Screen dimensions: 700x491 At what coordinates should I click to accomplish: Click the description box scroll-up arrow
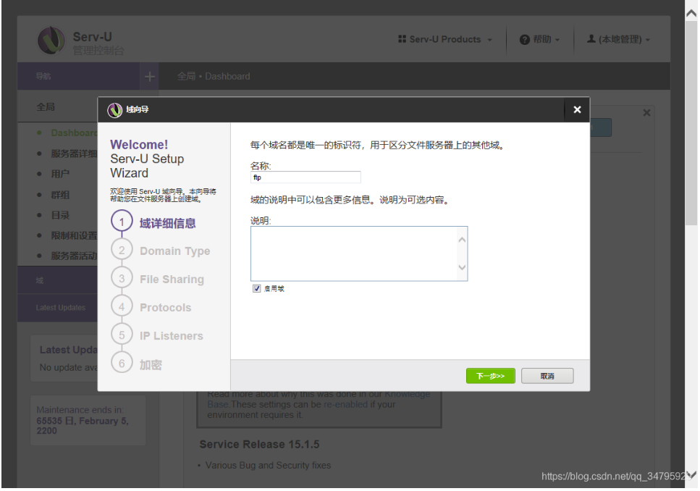point(462,240)
